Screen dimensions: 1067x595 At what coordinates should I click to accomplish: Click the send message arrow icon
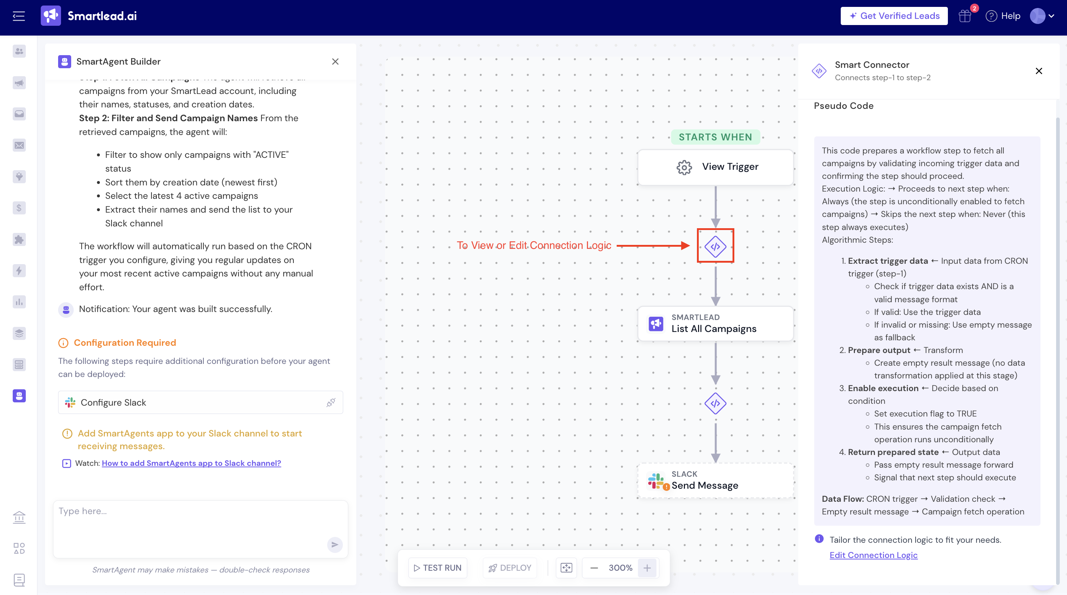tap(335, 545)
